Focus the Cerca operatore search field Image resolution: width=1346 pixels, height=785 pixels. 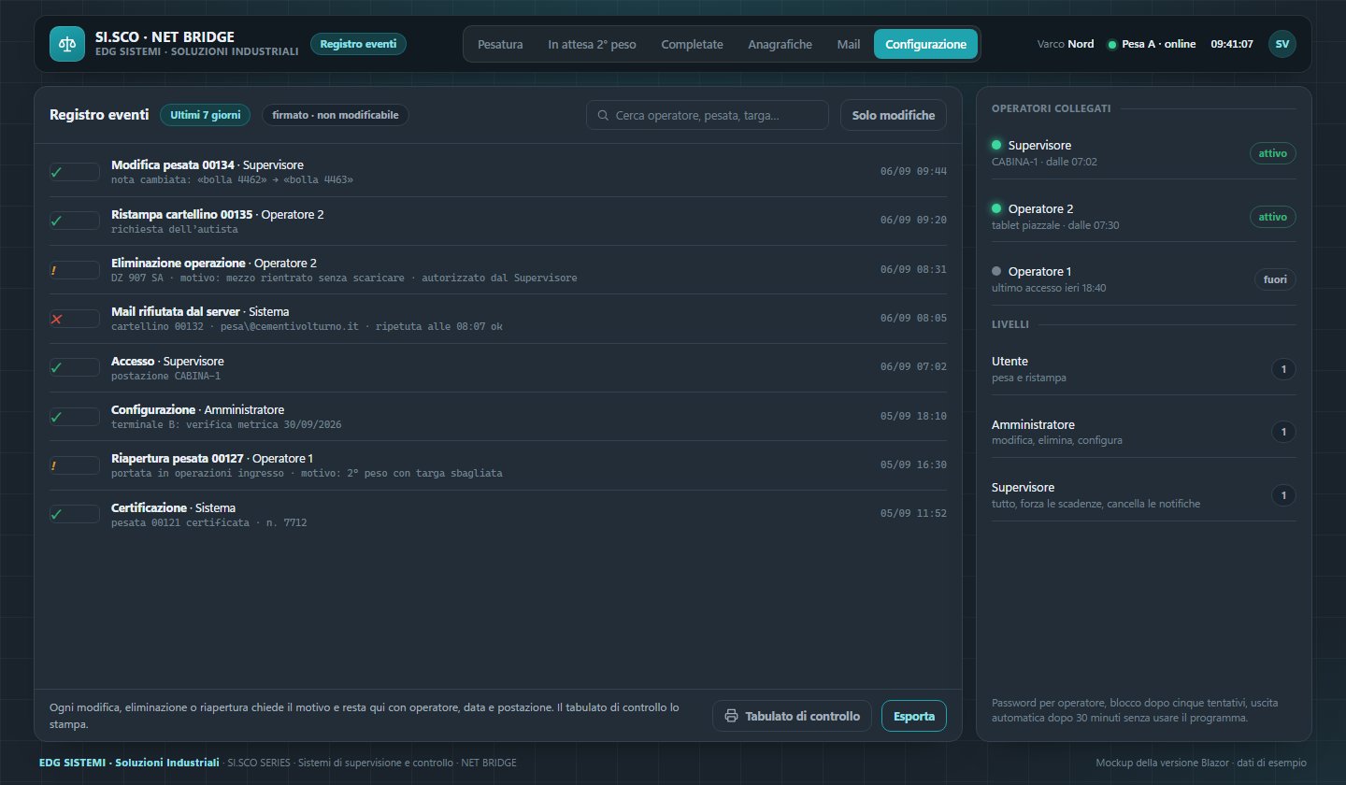coord(708,115)
